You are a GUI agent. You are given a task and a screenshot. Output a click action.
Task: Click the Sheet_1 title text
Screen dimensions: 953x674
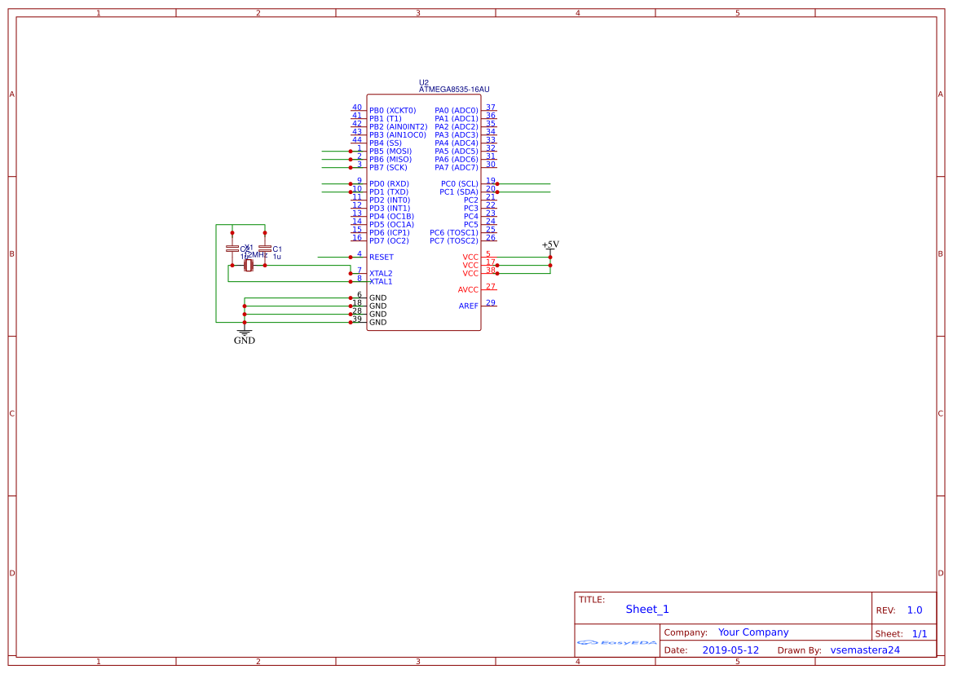click(646, 609)
